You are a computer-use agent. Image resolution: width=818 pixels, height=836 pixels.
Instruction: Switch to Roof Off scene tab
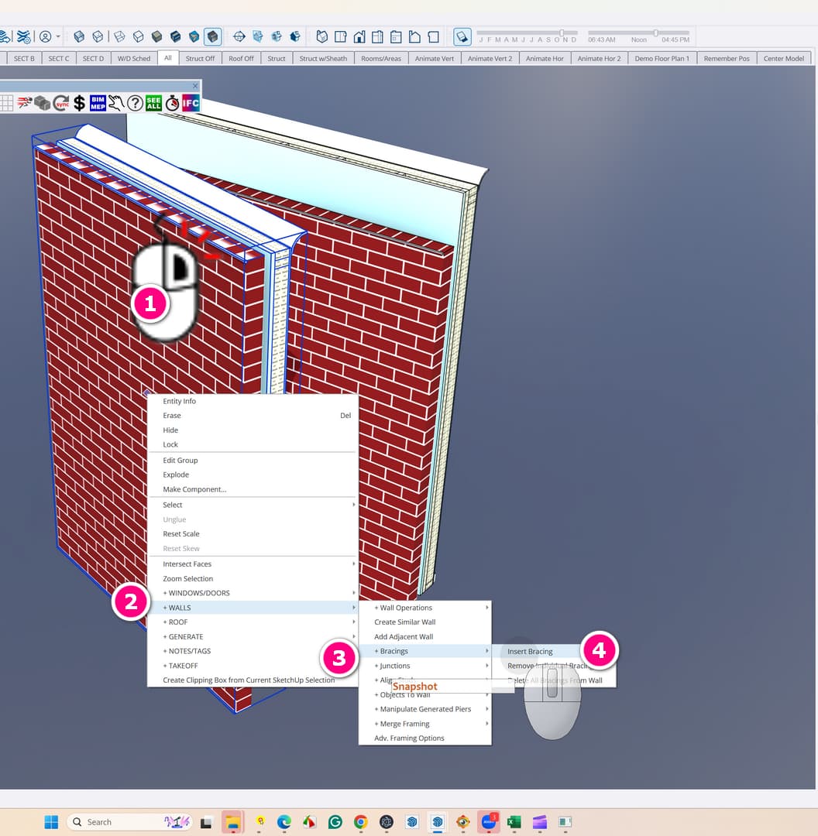241,58
